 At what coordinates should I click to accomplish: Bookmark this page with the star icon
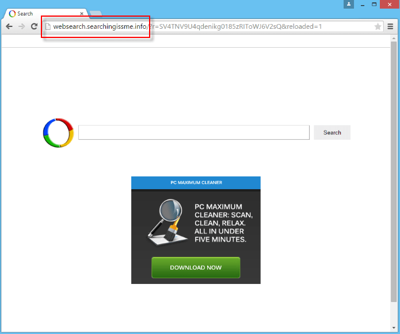click(x=378, y=26)
